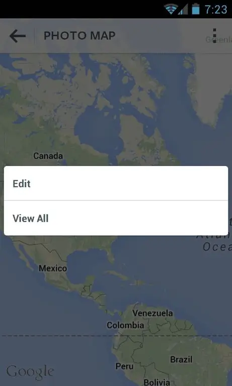Screen dimensions: 232x386
Task: Select Edit from the popup menu
Action: (116, 183)
